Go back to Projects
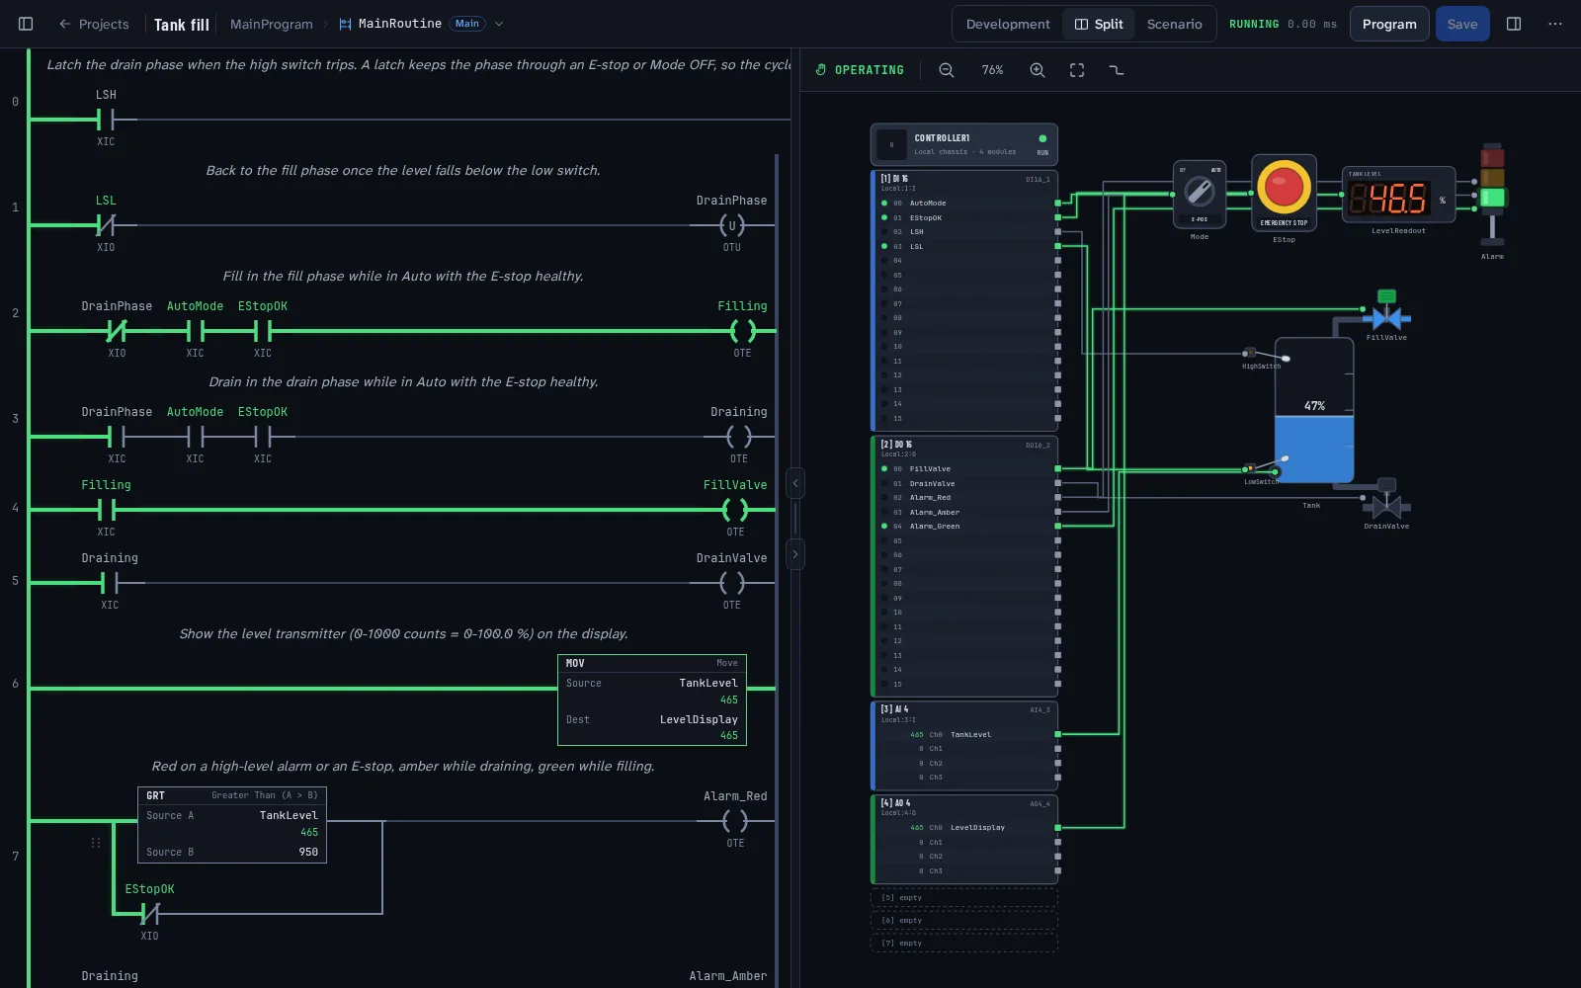 pos(94,24)
